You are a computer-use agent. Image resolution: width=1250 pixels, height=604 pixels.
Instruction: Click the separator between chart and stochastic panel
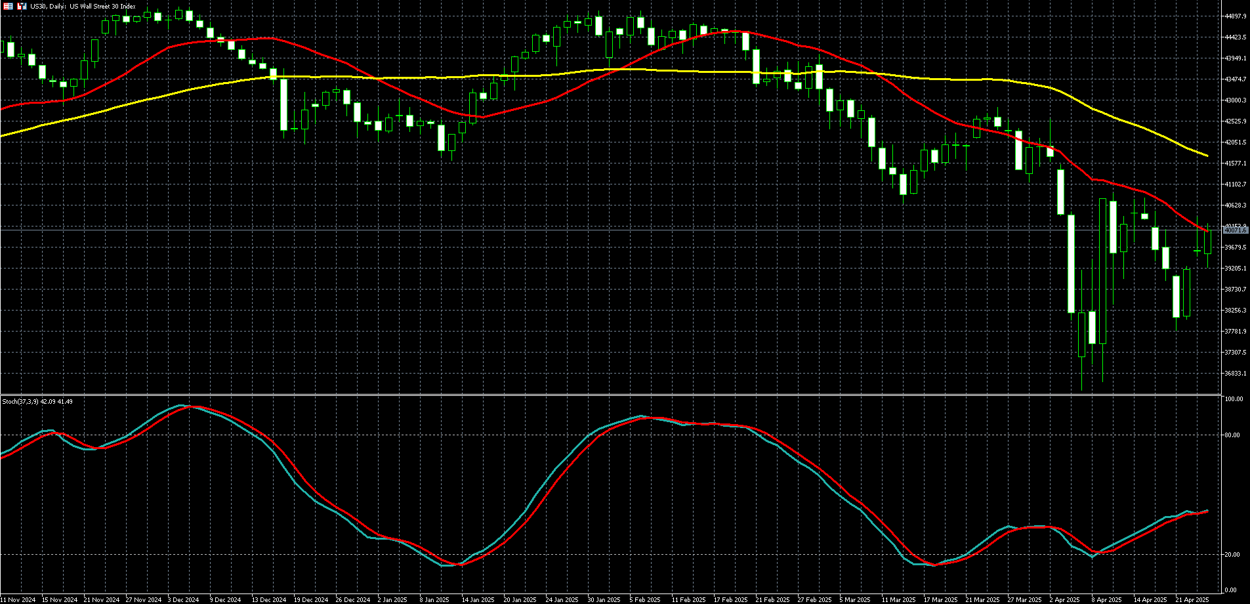(x=610, y=395)
